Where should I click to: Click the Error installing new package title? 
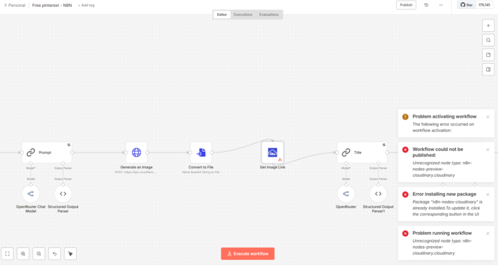pyautogui.click(x=444, y=194)
